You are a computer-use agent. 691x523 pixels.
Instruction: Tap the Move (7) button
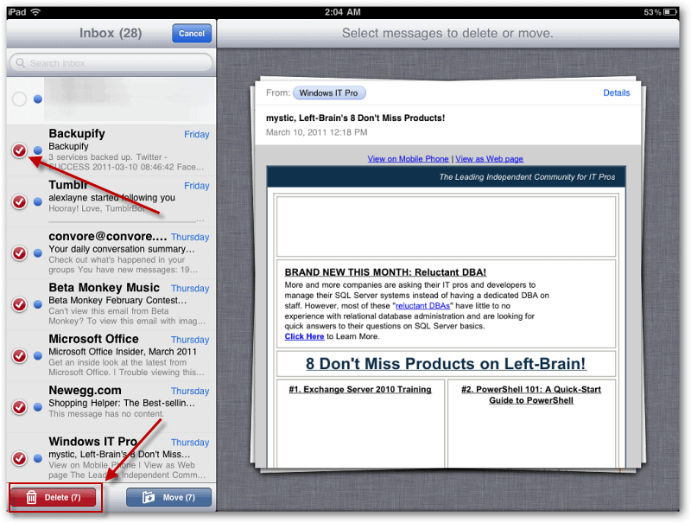click(x=168, y=497)
